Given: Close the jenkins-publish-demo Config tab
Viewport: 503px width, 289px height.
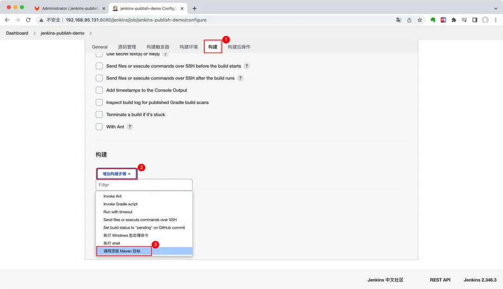Looking at the screenshot, I should coord(182,9).
